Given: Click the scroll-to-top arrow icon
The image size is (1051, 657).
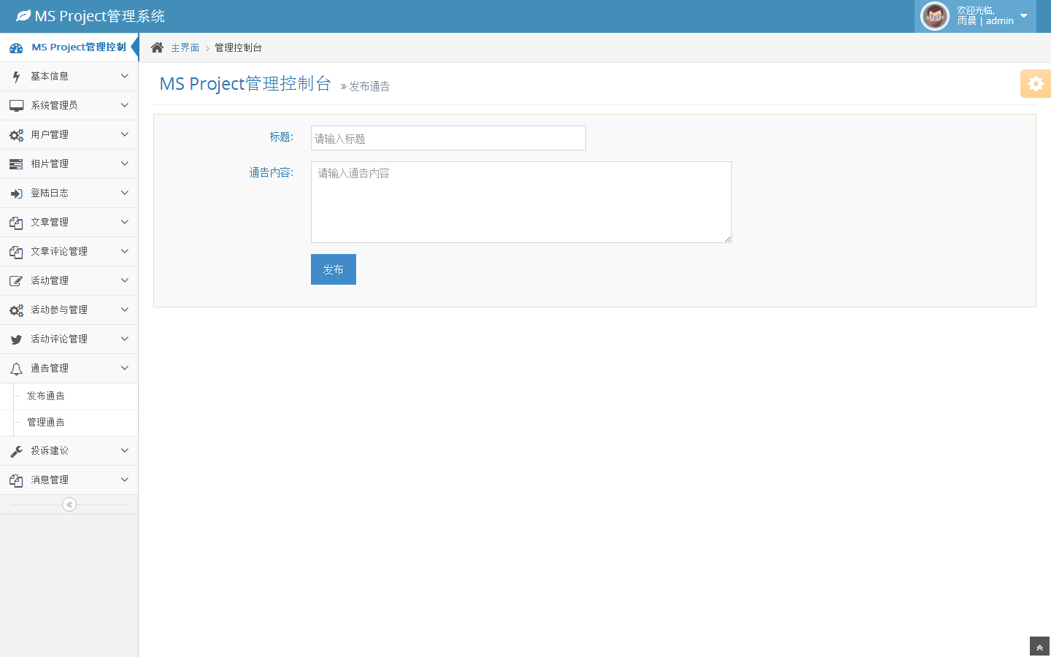Looking at the screenshot, I should (1039, 648).
